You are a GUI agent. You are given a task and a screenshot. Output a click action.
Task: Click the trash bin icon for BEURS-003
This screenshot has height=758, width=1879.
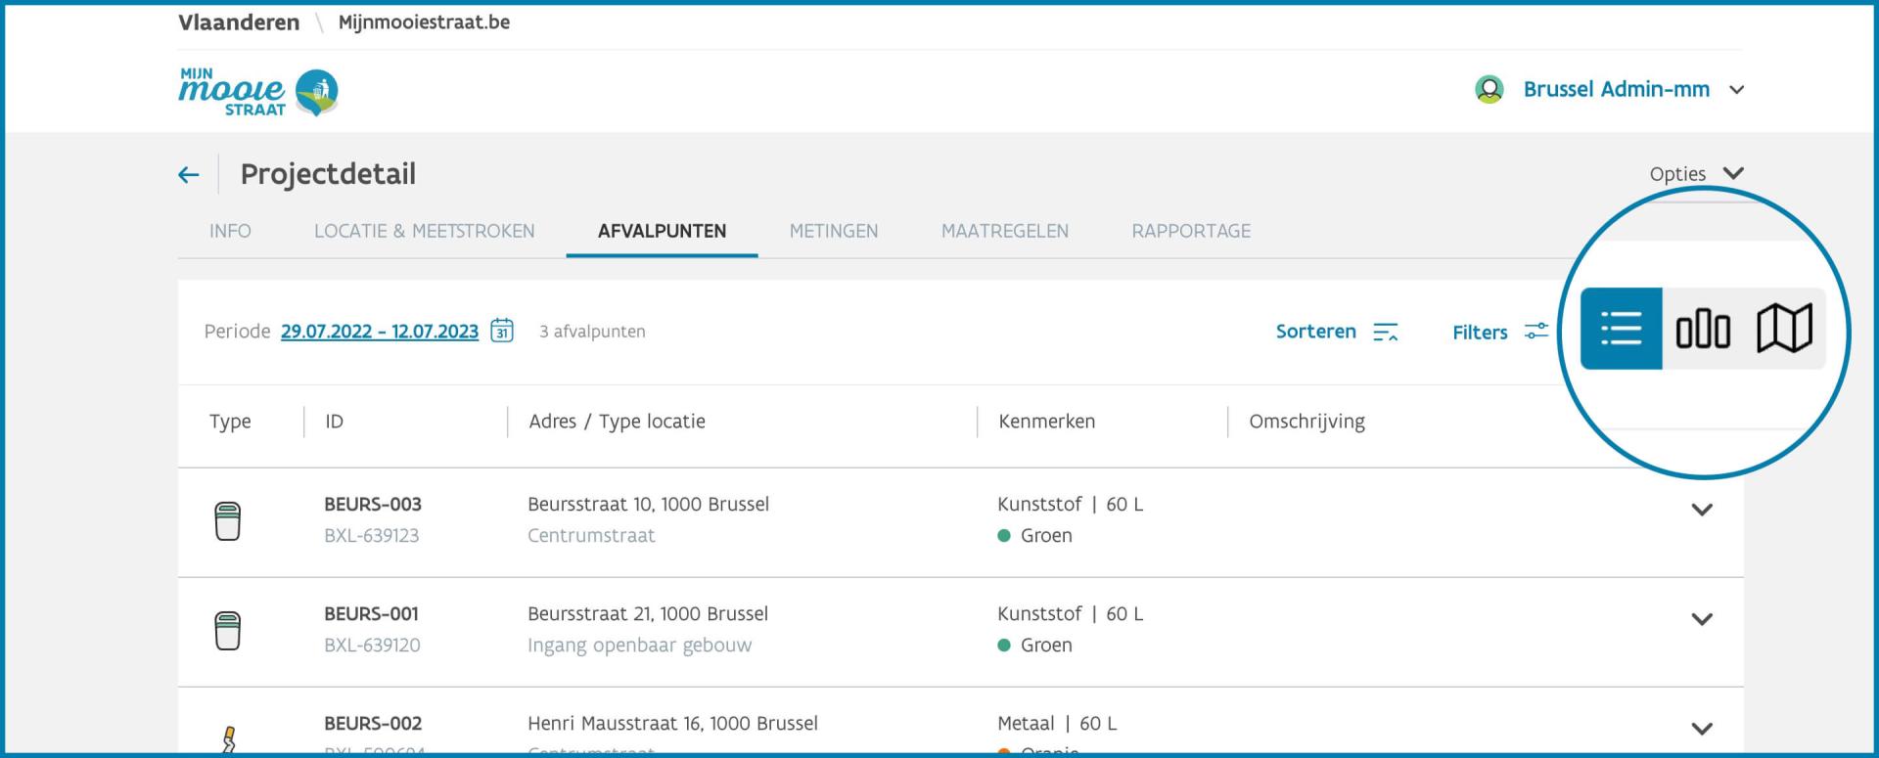227,521
